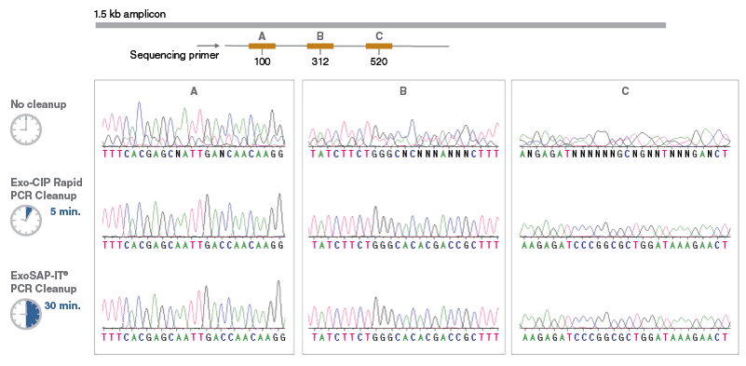This screenshot has width=746, height=366.
Task: Click the No cleanup clock icon
Action: 26,129
